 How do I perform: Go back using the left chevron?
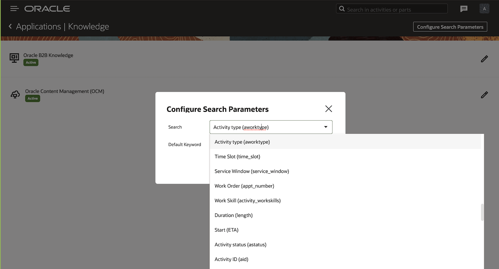10,26
